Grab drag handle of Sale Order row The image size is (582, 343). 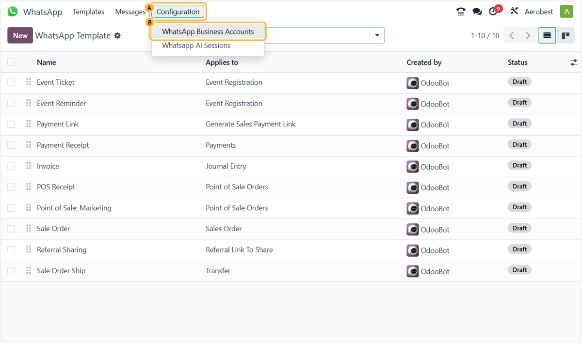29,229
